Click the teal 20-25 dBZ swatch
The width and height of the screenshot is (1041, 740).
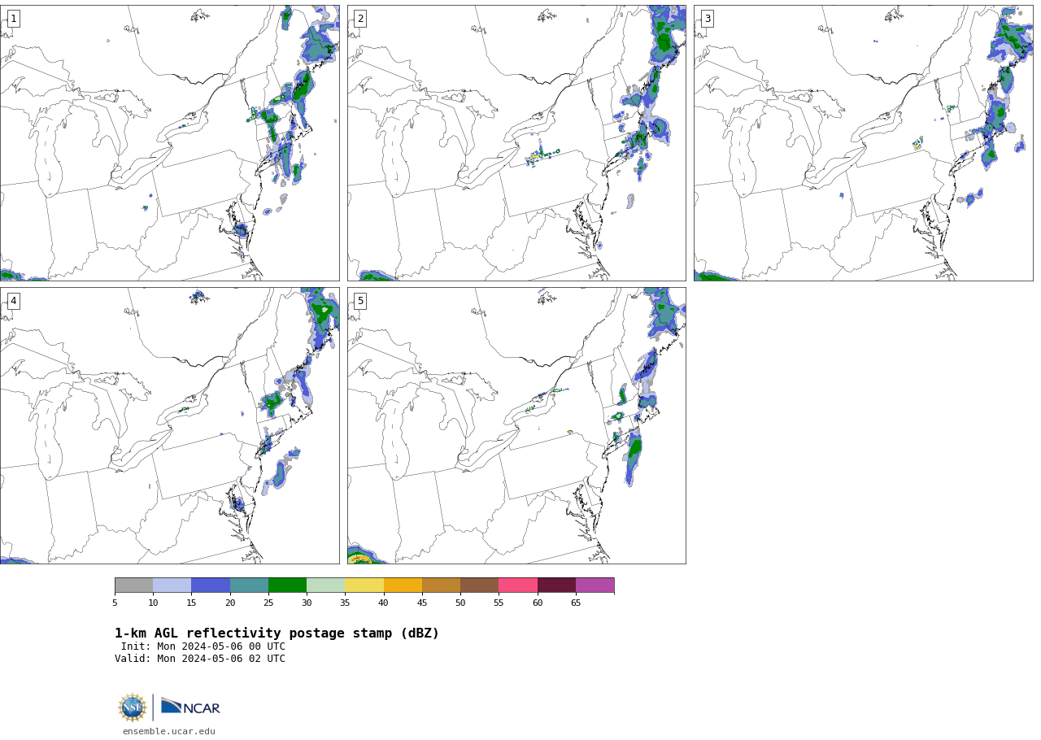[x=249, y=585]
